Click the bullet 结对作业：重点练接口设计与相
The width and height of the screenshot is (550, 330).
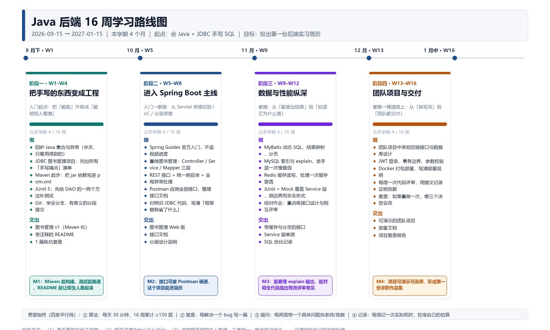296,203
